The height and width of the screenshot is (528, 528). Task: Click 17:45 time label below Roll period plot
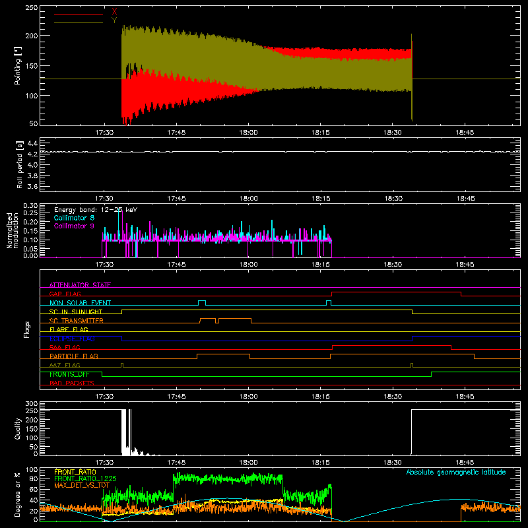(176, 199)
